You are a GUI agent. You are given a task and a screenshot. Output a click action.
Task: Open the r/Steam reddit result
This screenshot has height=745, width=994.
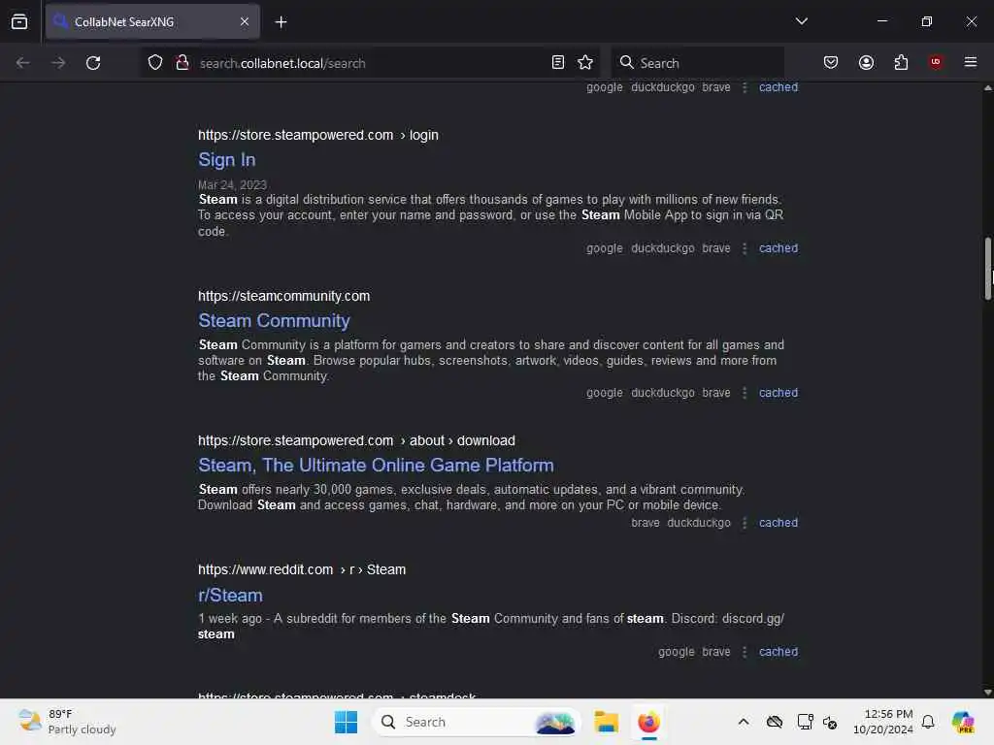coord(230,595)
